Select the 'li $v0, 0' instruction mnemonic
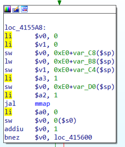The width and height of the screenshot is (125, 147). point(8,36)
